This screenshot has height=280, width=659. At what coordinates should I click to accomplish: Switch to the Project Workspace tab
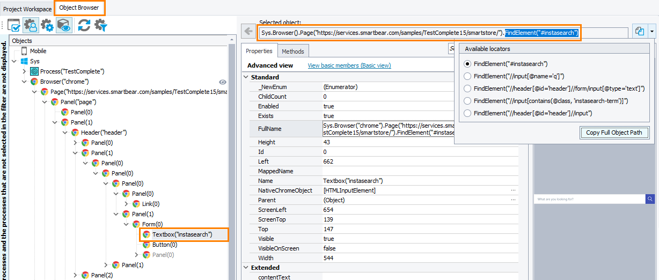(27, 9)
